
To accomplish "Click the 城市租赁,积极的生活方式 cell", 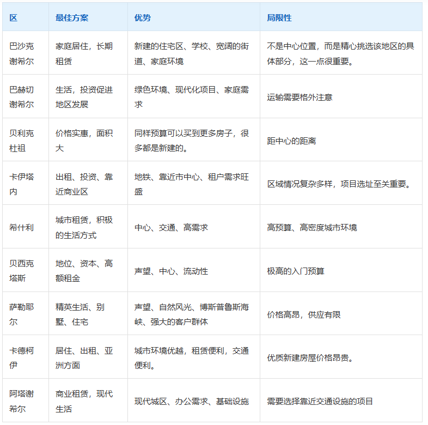I will point(88,227).
